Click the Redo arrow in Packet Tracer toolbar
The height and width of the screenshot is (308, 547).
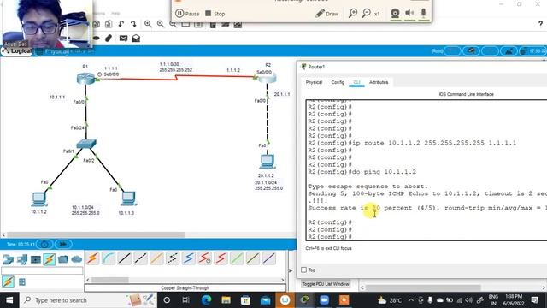pos(133,24)
